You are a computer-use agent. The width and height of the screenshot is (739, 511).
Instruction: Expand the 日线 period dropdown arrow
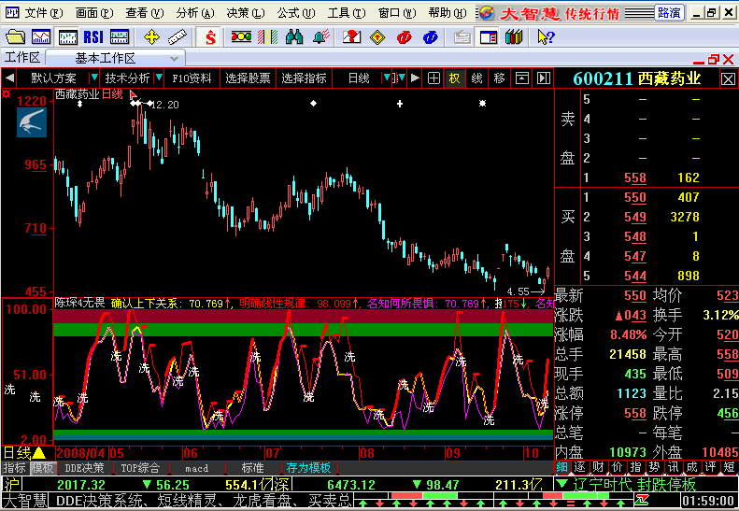tap(387, 78)
